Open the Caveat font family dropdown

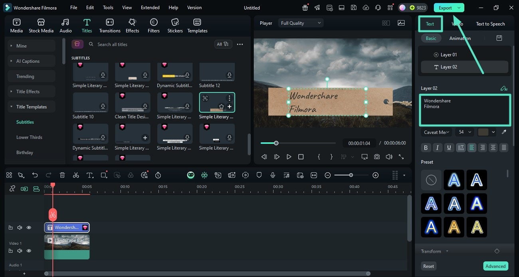(x=437, y=132)
